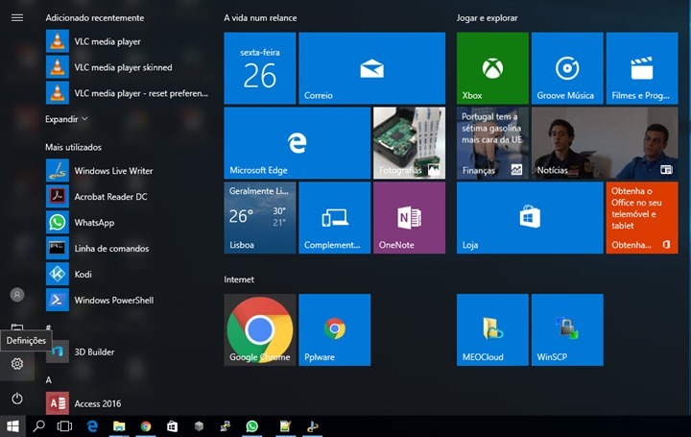The width and height of the screenshot is (691, 437).
Task: Open the user account avatar
Action: pos(17,295)
